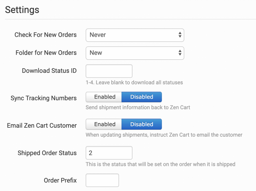Click into the Shipped Order Status field
256x191 pixels.
109,153
